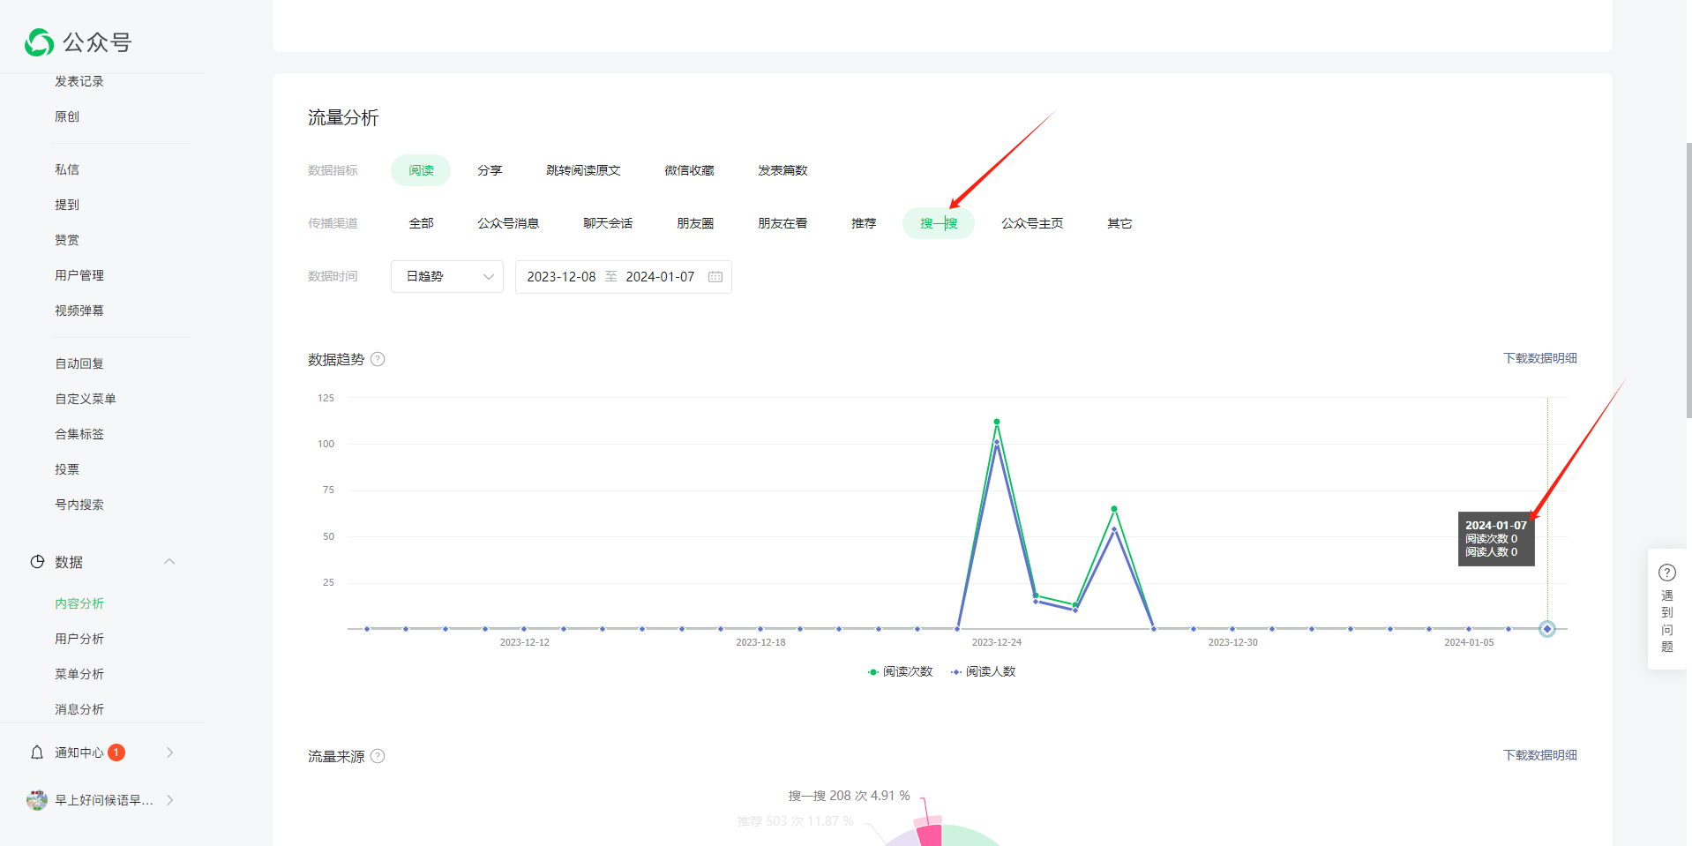Toggle the 阅读人数 legend series
The height and width of the screenshot is (846, 1692).
tap(983, 672)
